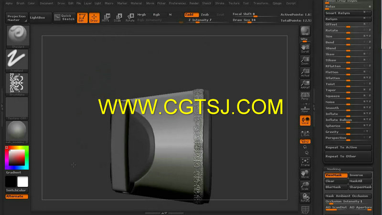The height and width of the screenshot is (215, 382).
Task: Adjust Draw Size slider
Action: click(254, 20)
